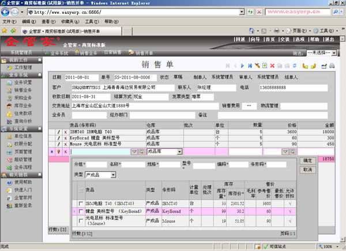Select the Mouse barcode cell in product list
346x251 pixels.
[175, 221]
